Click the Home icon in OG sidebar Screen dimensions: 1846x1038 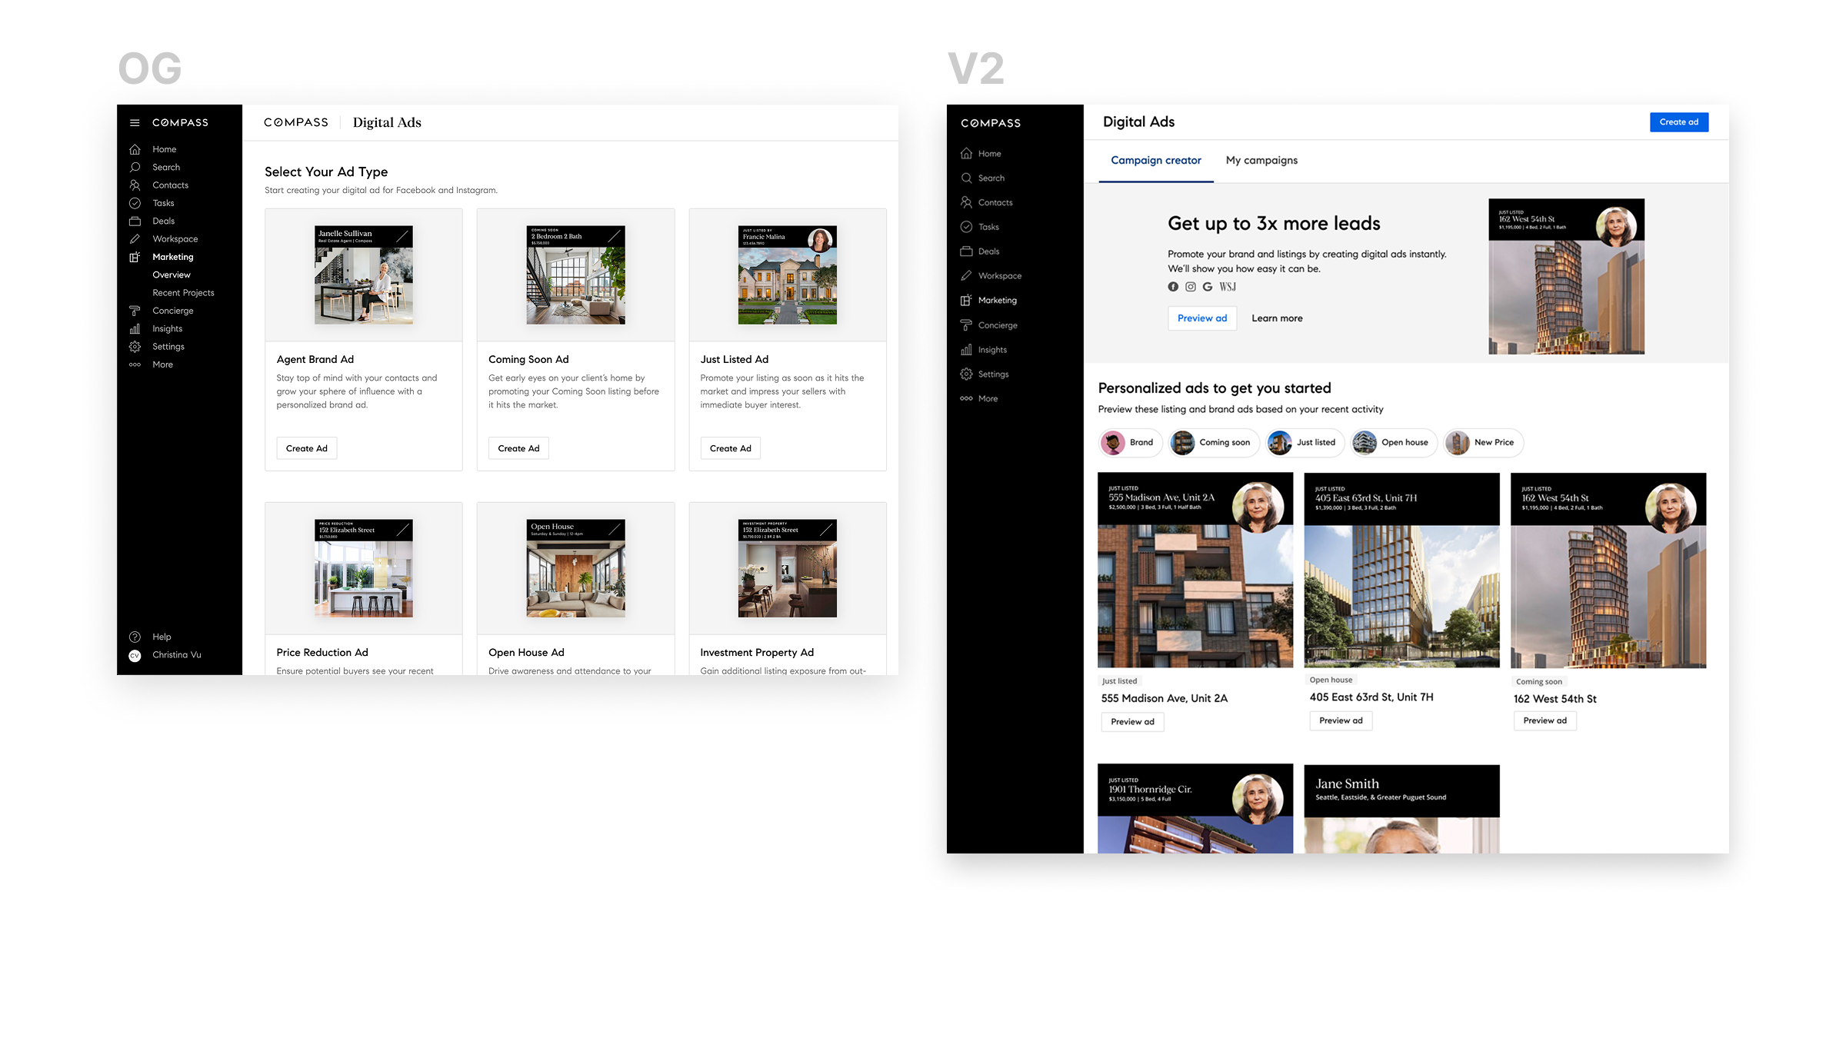point(135,149)
